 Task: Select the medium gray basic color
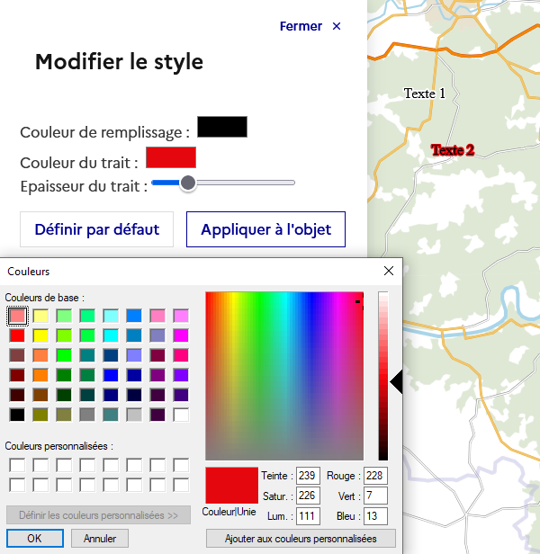(x=87, y=415)
